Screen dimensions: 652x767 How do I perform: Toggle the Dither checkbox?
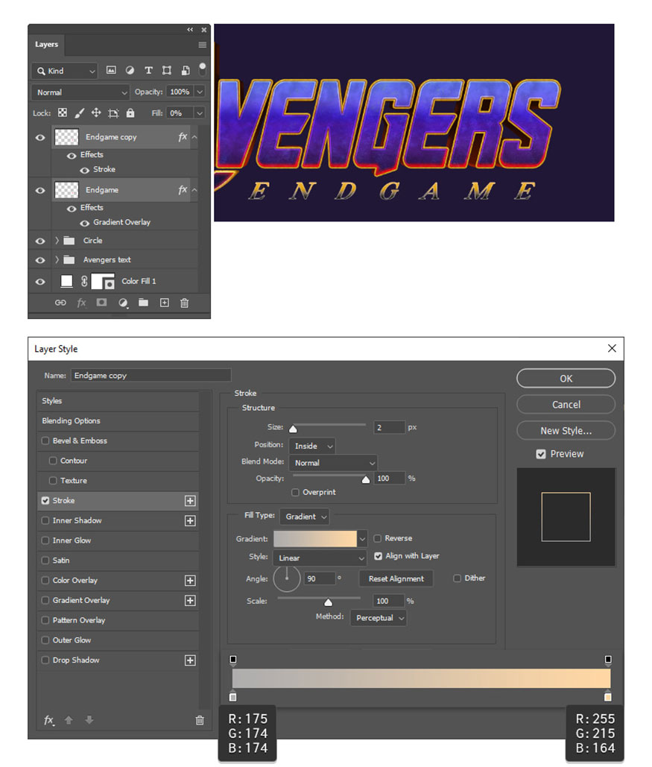[457, 578]
